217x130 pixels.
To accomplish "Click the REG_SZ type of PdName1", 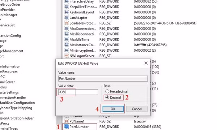I will click(x=105, y=121).
